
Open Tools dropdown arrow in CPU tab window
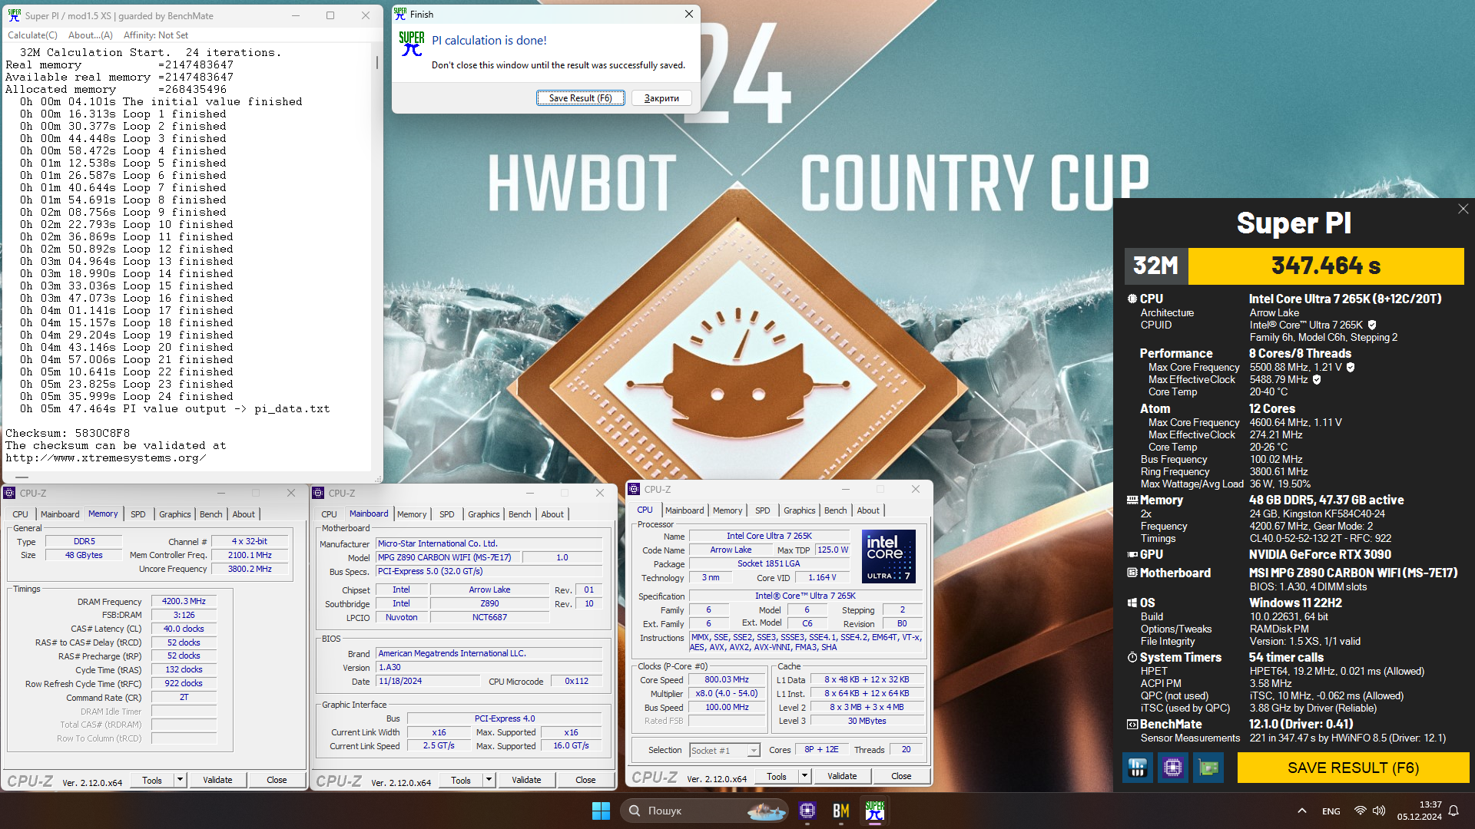point(804,776)
